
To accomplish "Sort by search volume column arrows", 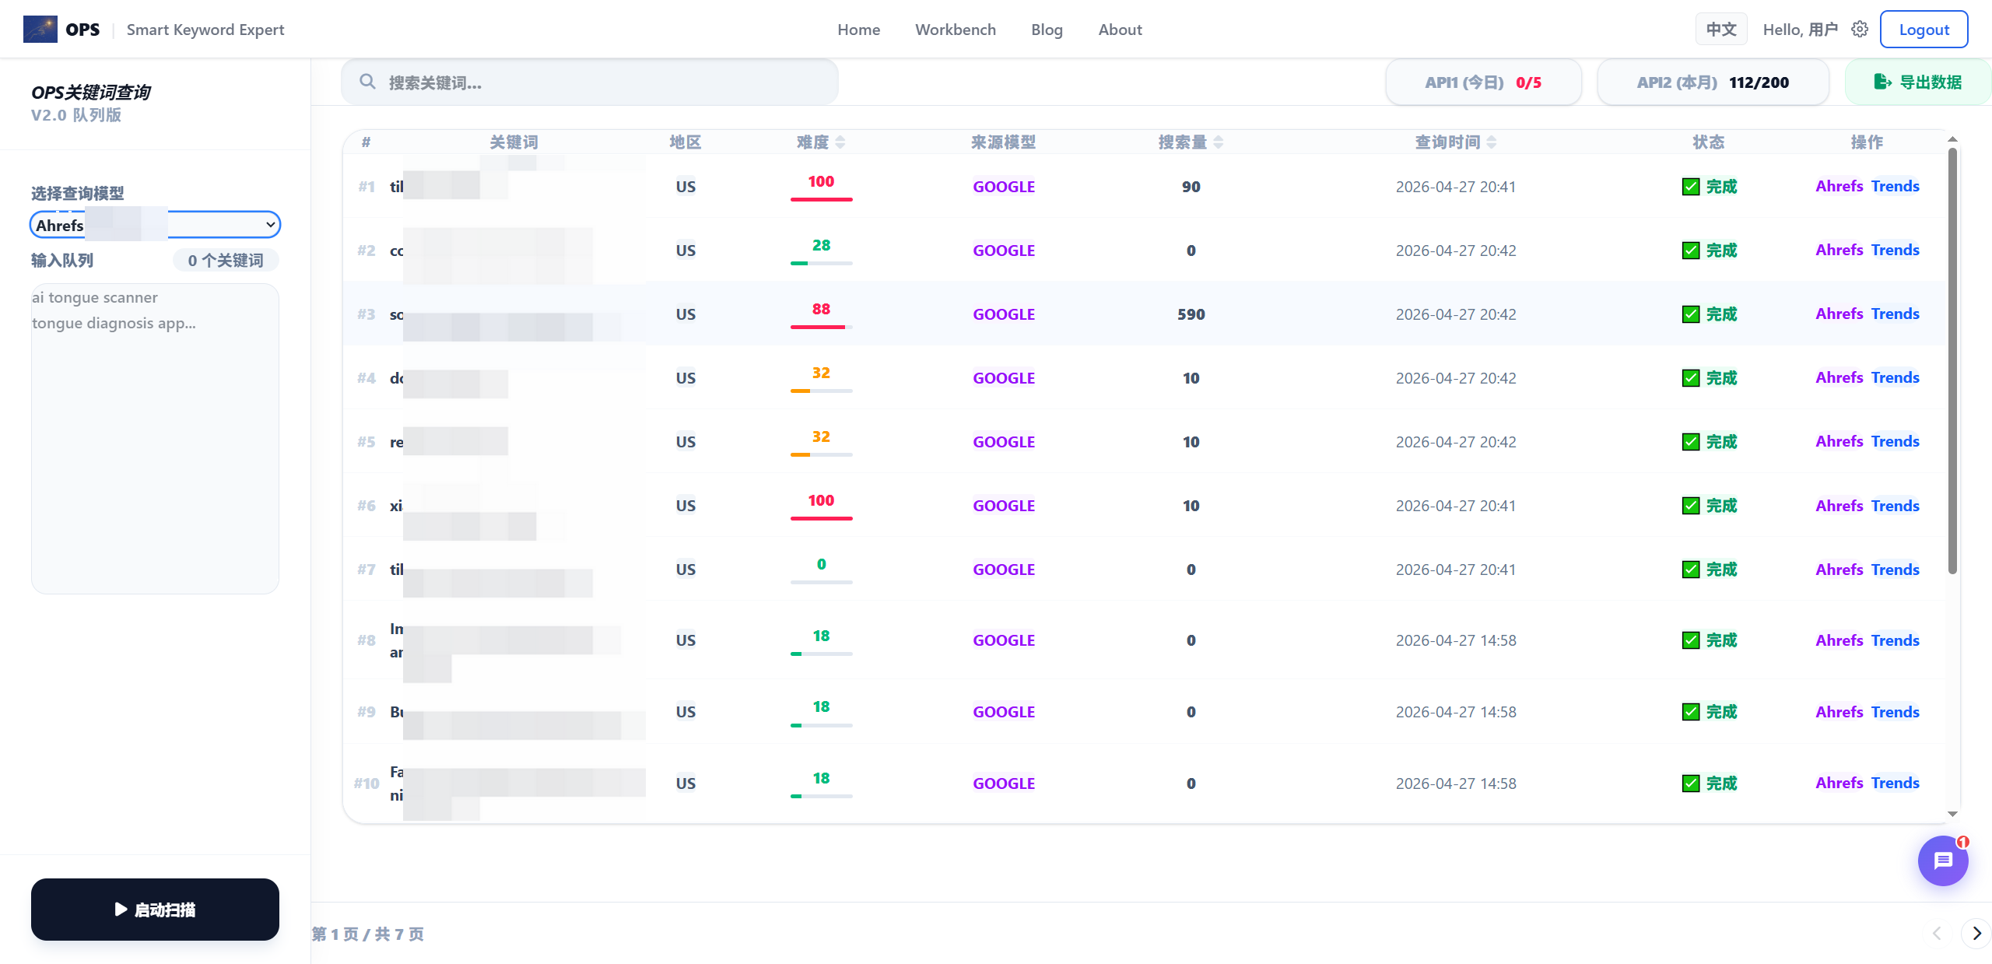I will [x=1219, y=142].
